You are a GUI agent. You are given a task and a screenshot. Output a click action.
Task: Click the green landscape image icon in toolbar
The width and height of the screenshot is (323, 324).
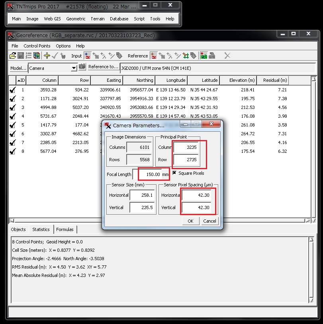click(204, 56)
